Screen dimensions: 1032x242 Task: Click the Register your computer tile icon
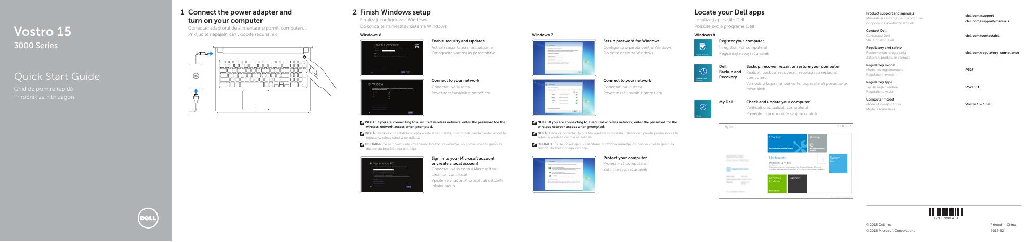pyautogui.click(x=702, y=48)
